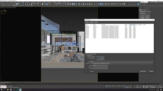Activate the Select Object tool
This screenshot has height=91, width=163.
[17, 4]
